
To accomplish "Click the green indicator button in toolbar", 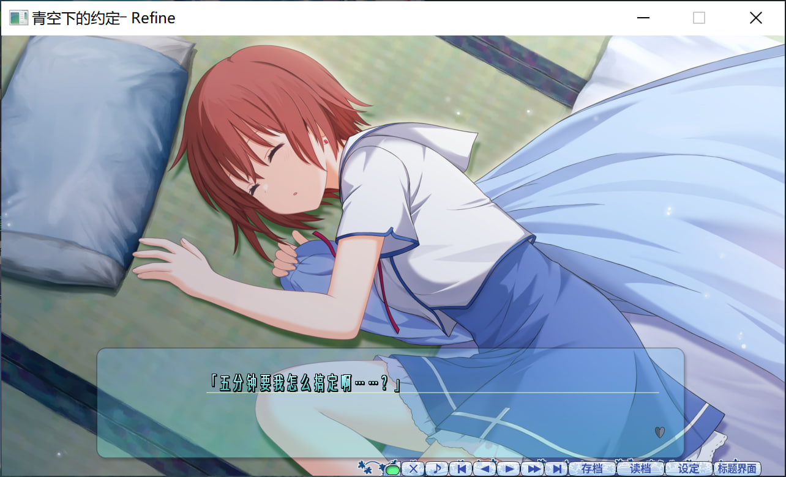I will click(392, 470).
